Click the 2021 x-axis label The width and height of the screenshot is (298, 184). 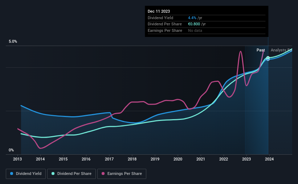point(201,159)
